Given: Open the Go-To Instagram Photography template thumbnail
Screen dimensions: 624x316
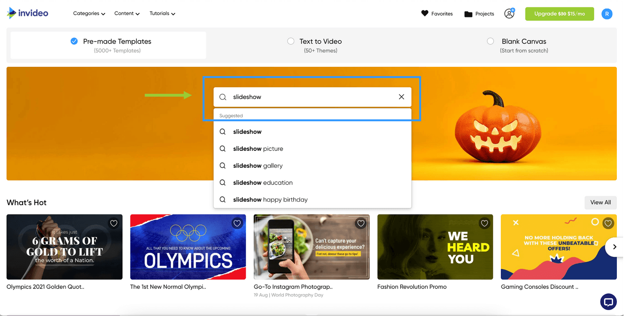Looking at the screenshot, I should [311, 247].
